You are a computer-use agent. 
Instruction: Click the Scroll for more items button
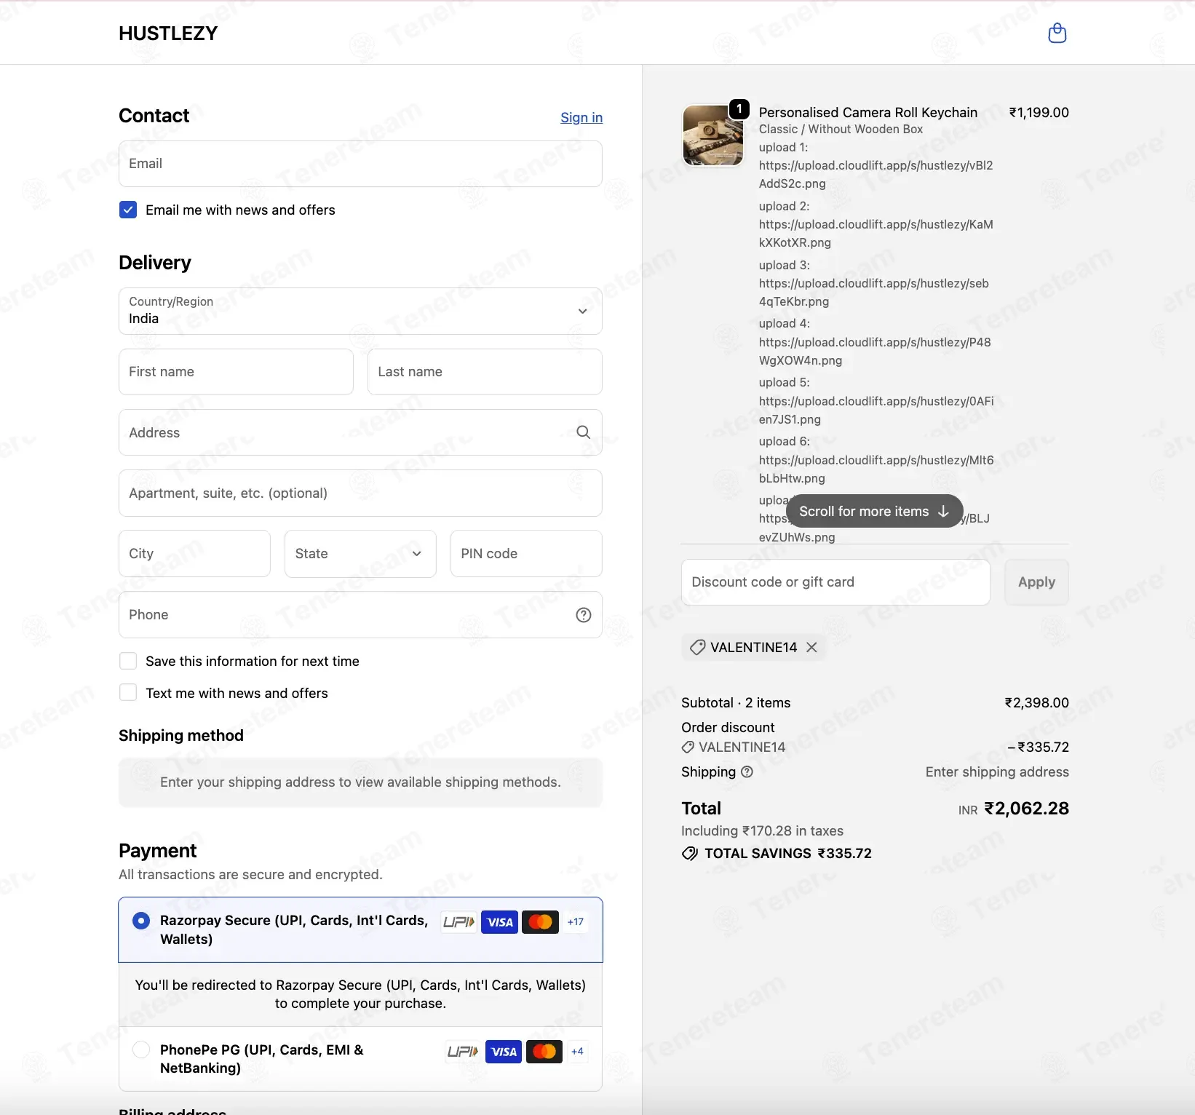click(x=874, y=512)
